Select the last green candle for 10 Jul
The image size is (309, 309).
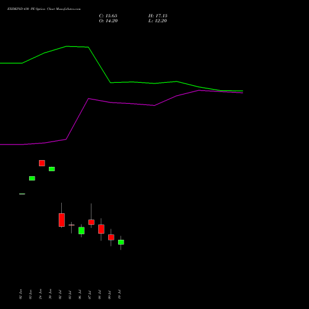(x=121, y=242)
